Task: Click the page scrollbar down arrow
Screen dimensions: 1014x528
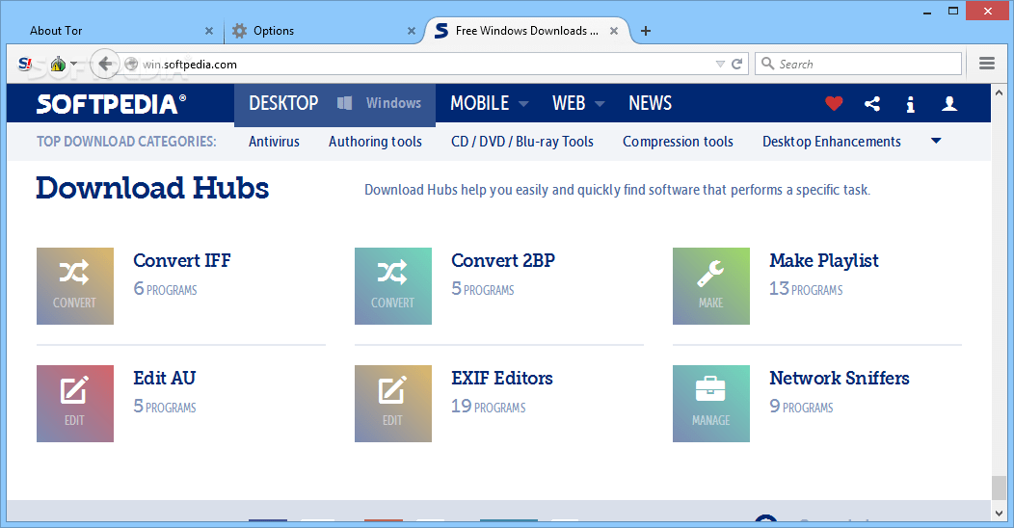Action: point(999,513)
